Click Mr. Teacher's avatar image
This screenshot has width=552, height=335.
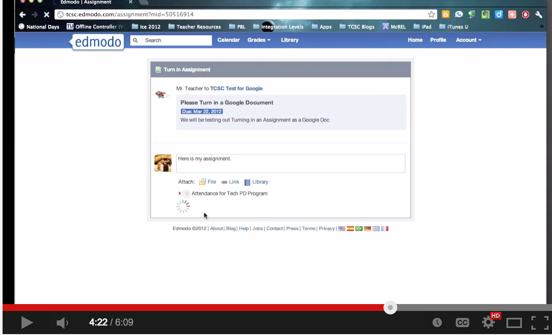(x=162, y=94)
